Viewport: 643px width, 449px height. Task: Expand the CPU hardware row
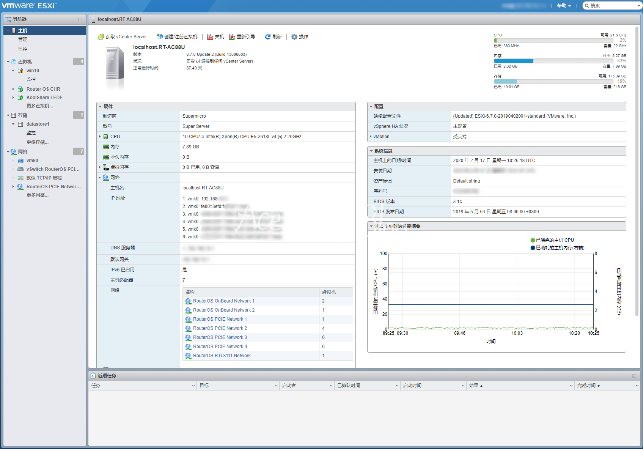(100, 137)
